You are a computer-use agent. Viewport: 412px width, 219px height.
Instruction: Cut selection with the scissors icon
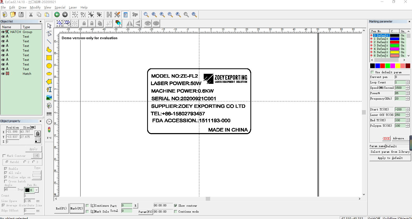[31, 15]
